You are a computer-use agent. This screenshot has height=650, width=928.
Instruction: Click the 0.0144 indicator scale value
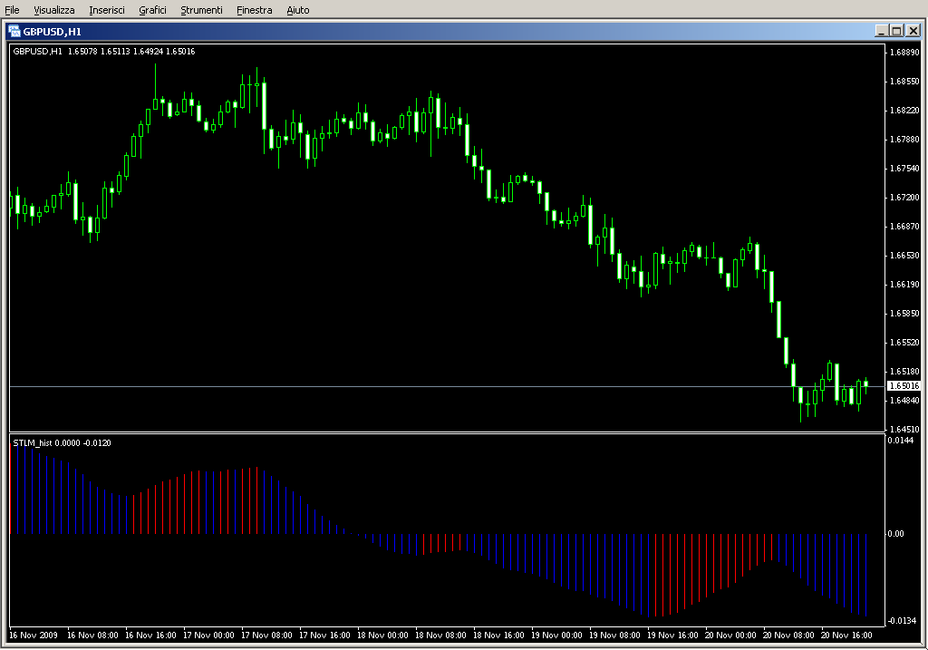click(x=900, y=440)
